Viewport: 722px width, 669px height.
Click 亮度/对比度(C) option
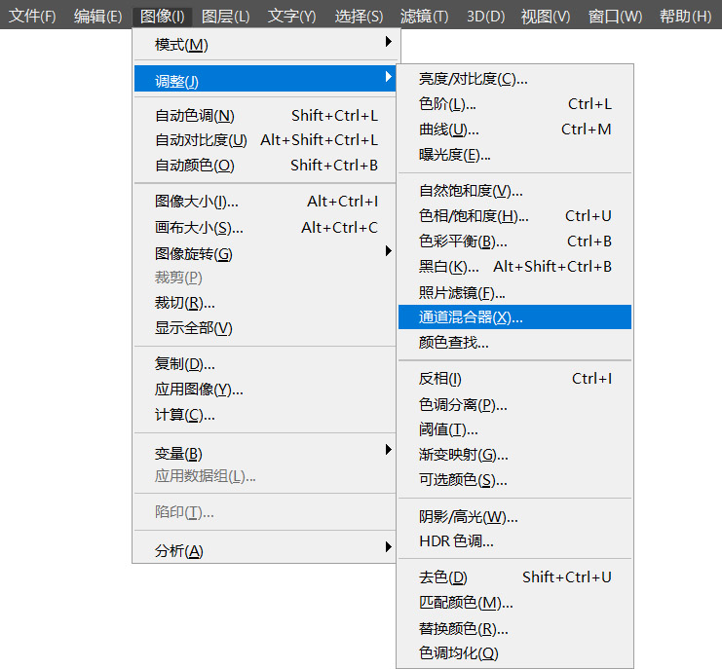point(514,79)
